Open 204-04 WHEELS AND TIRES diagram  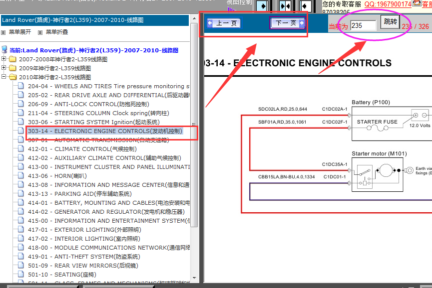pos(108,86)
